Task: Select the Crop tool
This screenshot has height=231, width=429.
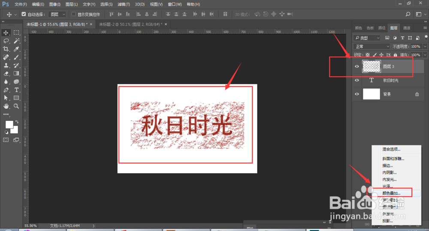Action: pos(6,49)
